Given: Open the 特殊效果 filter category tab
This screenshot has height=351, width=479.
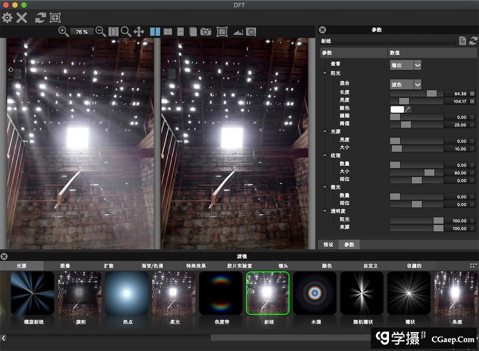Looking at the screenshot, I should pyautogui.click(x=196, y=266).
